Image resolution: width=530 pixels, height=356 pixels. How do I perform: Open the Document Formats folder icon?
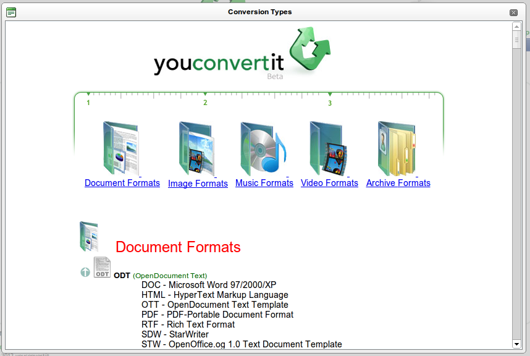pyautogui.click(x=121, y=148)
